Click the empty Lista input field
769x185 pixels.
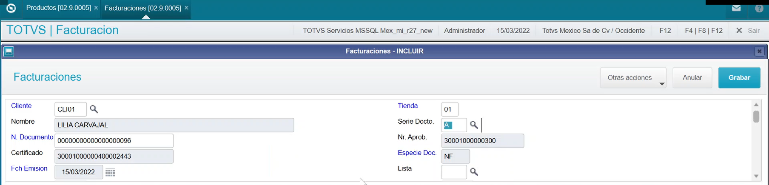tap(454, 172)
